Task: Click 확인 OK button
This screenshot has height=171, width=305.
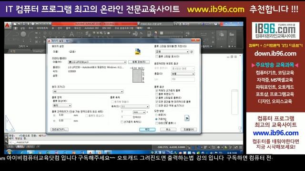Action: tap(147, 130)
